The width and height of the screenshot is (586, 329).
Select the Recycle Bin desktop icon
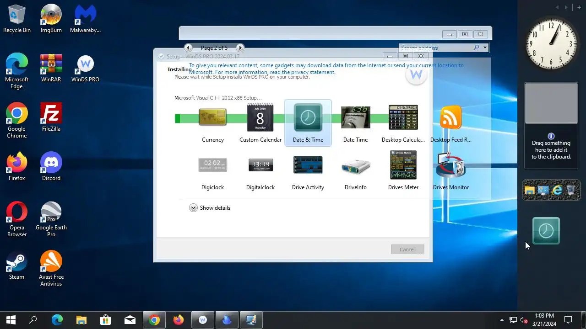tap(17, 19)
